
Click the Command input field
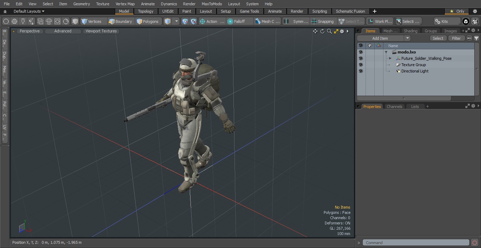click(416, 243)
